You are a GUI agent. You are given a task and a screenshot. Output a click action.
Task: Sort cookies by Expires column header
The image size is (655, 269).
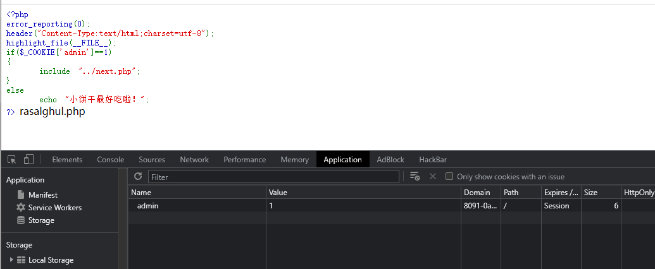point(561,192)
